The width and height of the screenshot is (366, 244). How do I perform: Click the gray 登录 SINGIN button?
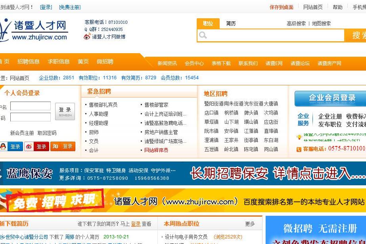coord(65,111)
